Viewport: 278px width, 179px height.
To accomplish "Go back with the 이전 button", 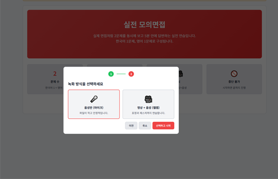I will click(x=131, y=125).
